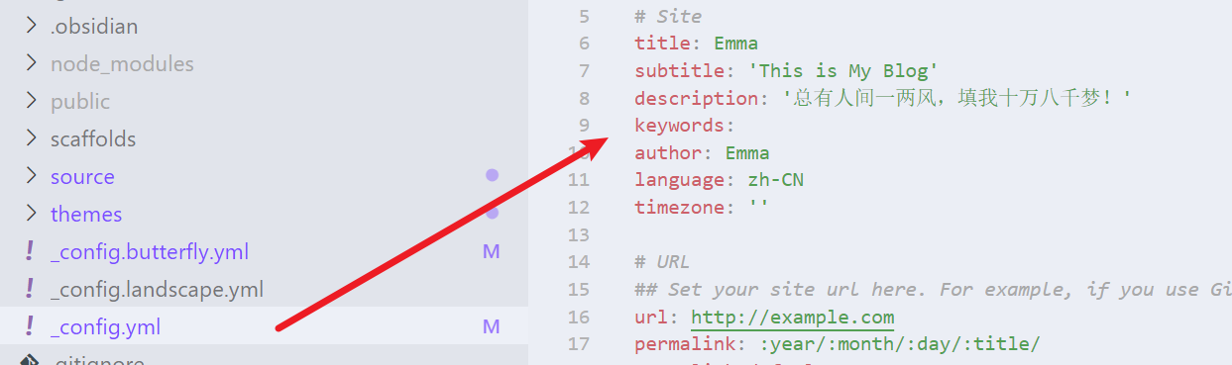
Task: Click M status badge of _config.yml
Action: pyautogui.click(x=491, y=327)
